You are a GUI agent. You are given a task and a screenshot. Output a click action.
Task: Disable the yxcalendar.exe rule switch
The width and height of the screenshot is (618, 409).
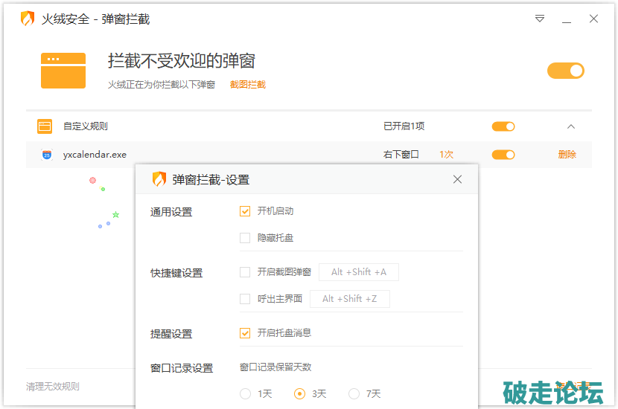[503, 155]
